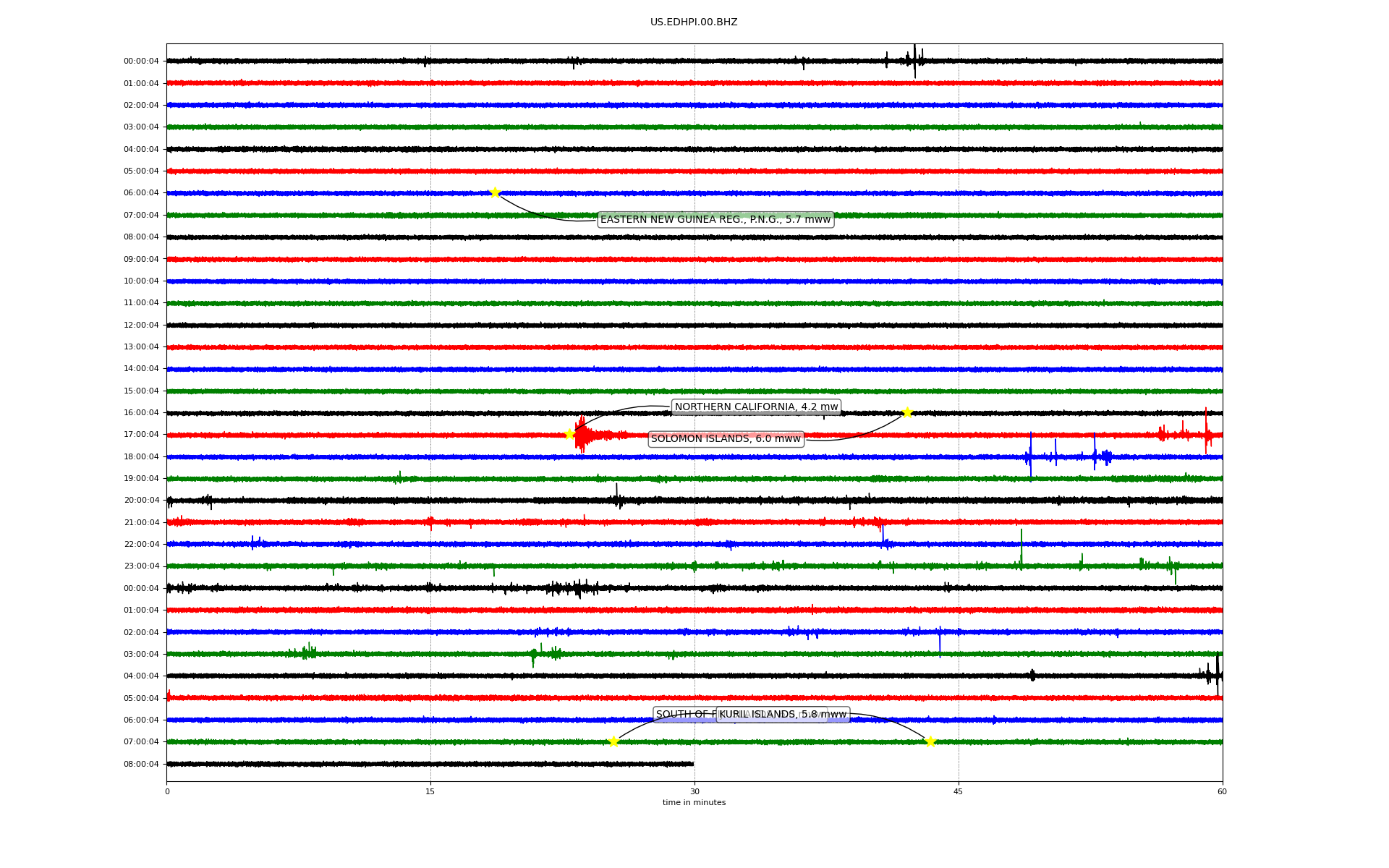Click the 15 tick on the x-axis
The height and width of the screenshot is (868, 1389).
(430, 791)
